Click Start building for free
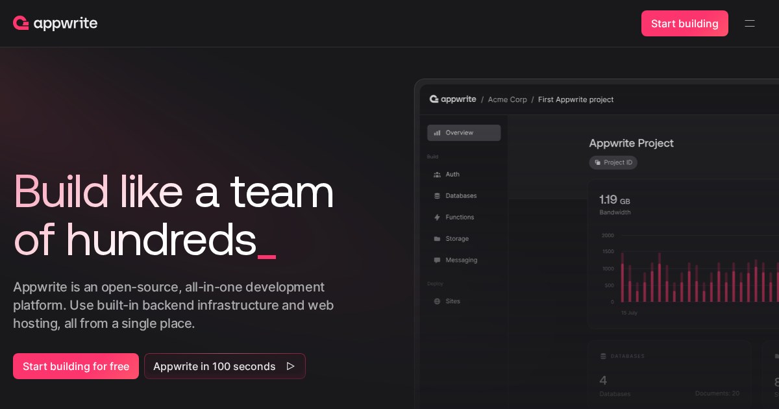 (x=76, y=366)
